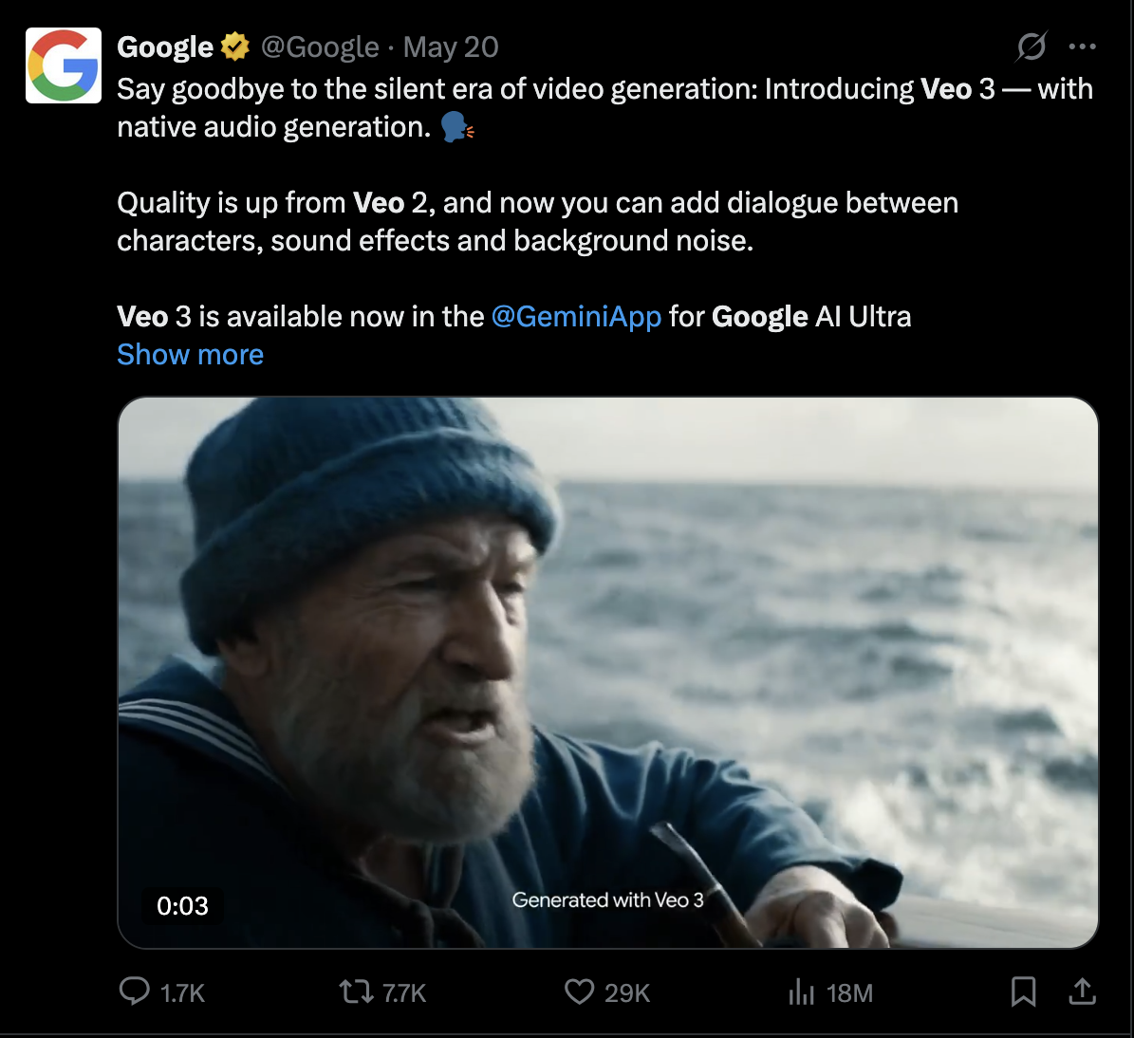Click the 0:03 video duration badge

point(182,905)
